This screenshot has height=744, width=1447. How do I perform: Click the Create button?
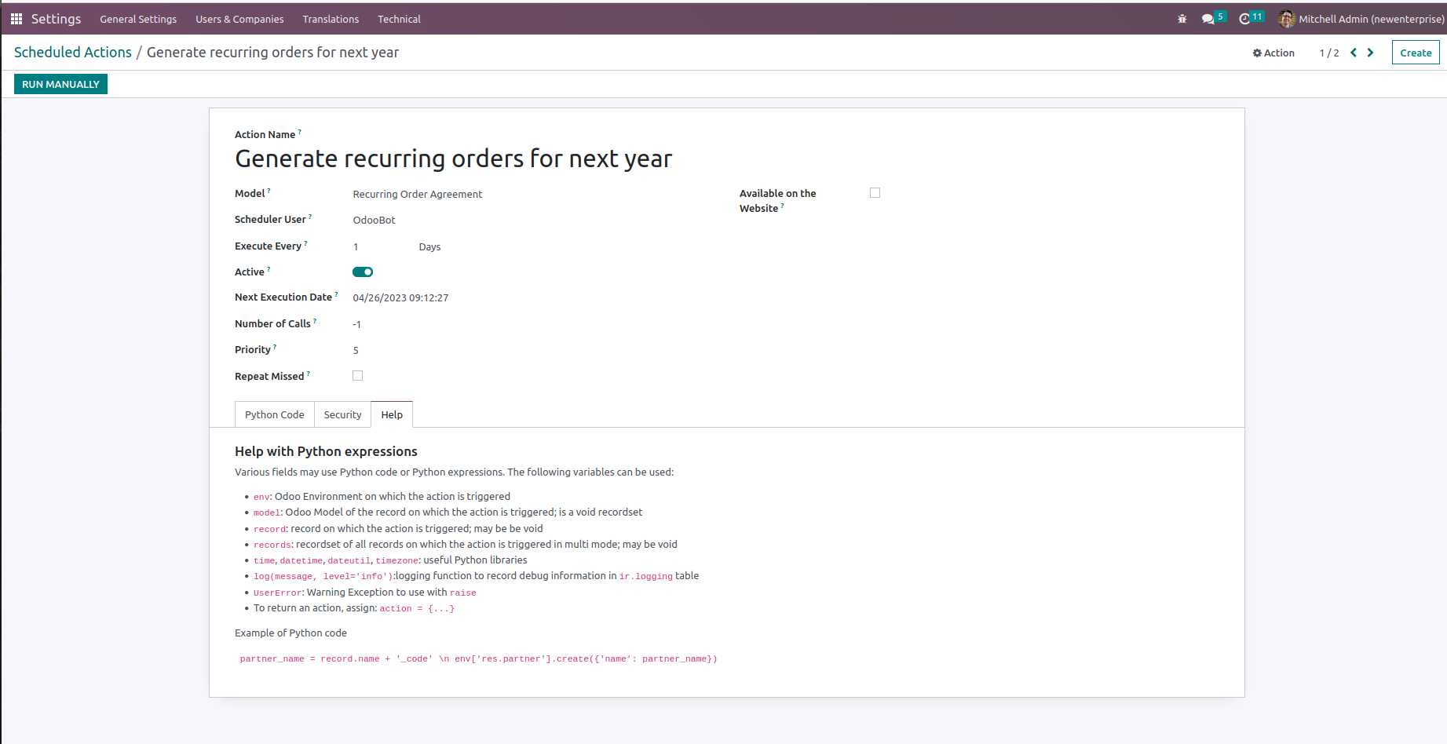1415,53
